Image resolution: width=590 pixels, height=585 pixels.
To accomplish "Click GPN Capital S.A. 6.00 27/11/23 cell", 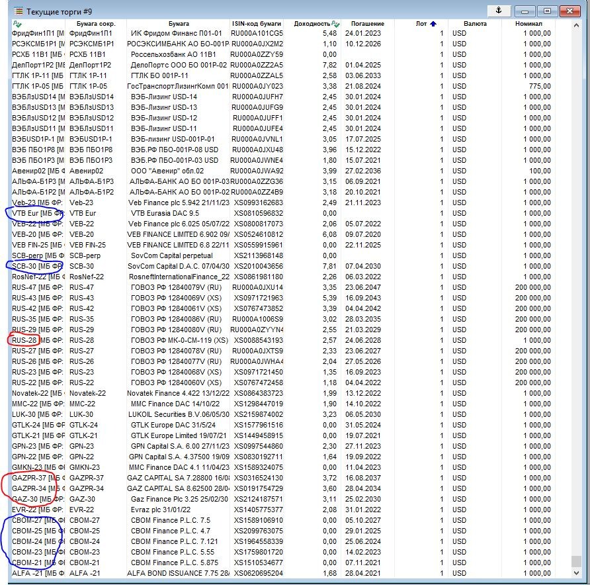I will [180, 446].
